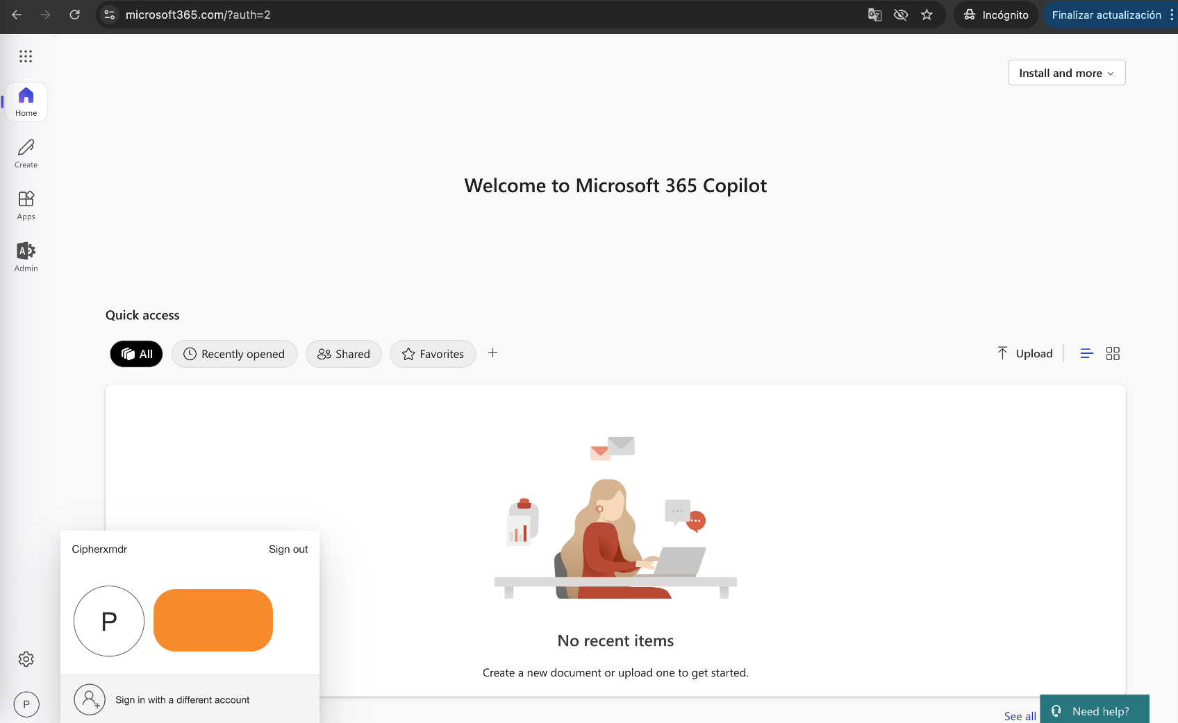
Task: Open site information icon in address bar
Action: pyautogui.click(x=110, y=15)
